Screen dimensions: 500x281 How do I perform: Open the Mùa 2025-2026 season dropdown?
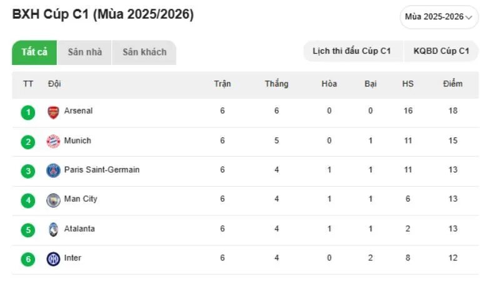pos(439,17)
